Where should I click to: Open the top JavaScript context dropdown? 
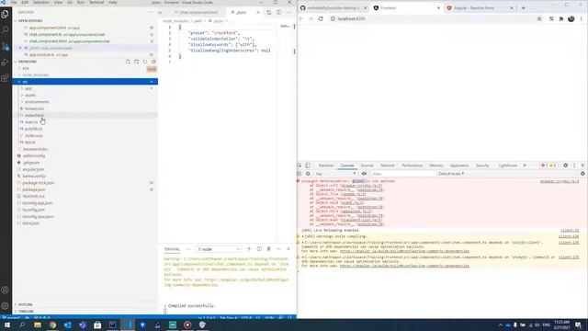(x=335, y=174)
